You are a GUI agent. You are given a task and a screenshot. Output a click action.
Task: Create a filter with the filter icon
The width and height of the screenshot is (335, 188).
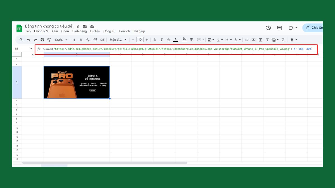[x=267, y=40]
